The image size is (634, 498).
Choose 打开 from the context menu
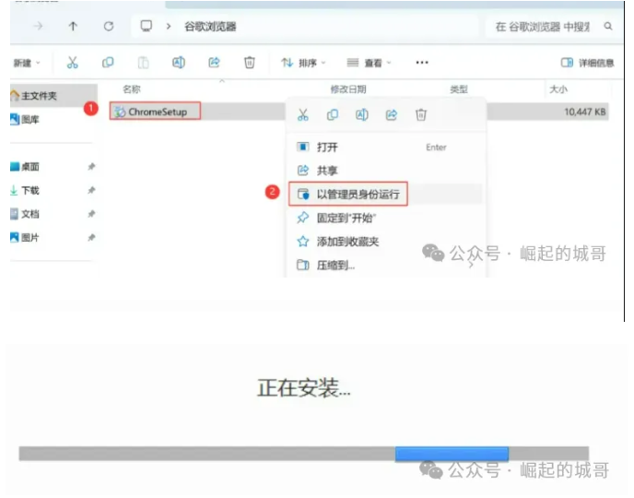[386, 147]
